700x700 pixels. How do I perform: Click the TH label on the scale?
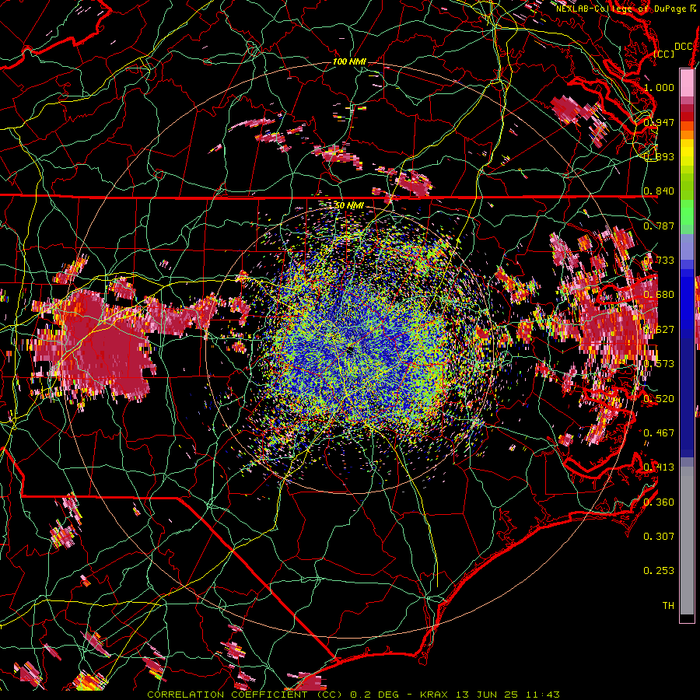668,605
